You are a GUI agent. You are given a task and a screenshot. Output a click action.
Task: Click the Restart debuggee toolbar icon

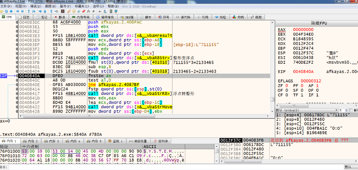tap(6, 11)
